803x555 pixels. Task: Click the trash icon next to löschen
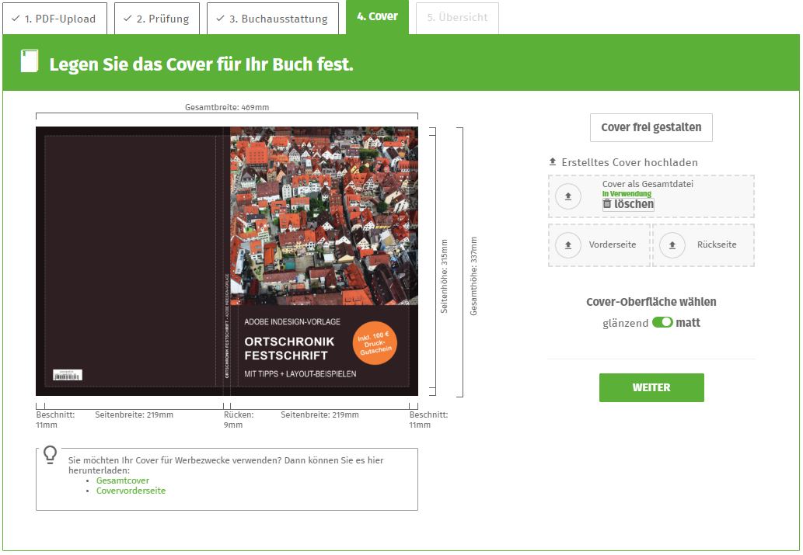point(607,203)
